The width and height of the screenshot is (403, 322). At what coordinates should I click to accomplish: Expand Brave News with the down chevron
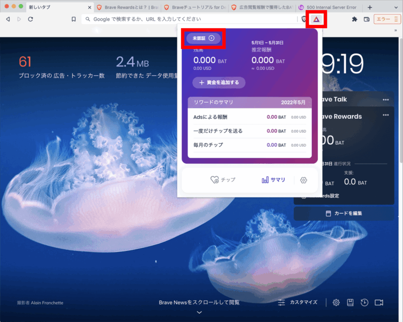pos(199,312)
